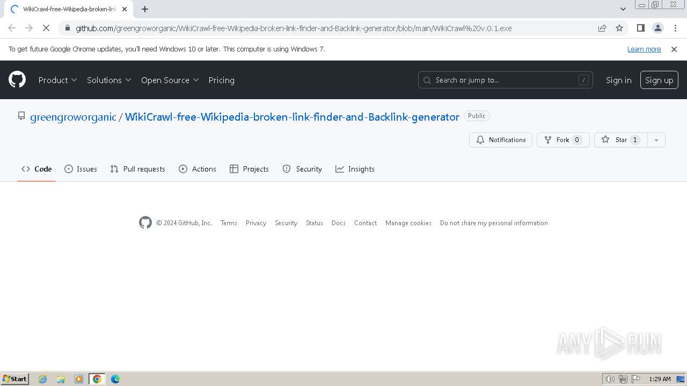Open the footer Privacy link
The image size is (687, 386).
(x=256, y=223)
